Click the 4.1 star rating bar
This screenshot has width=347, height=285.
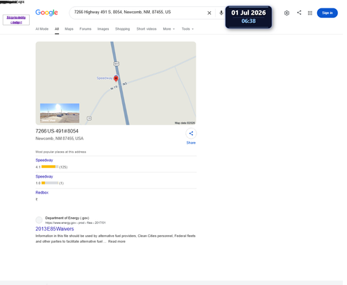(x=50, y=166)
